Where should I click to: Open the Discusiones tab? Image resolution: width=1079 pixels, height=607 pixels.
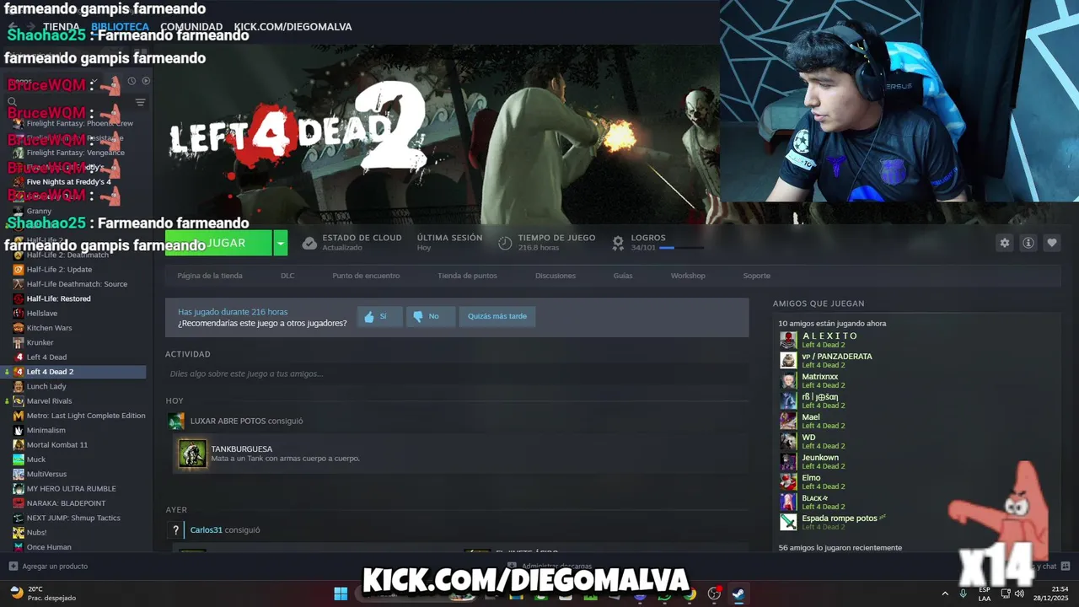pyautogui.click(x=556, y=276)
